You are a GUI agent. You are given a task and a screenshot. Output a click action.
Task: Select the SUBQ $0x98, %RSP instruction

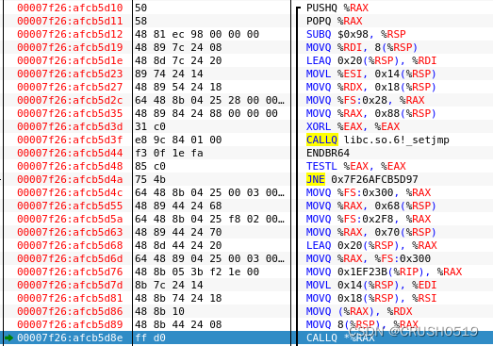click(x=356, y=34)
